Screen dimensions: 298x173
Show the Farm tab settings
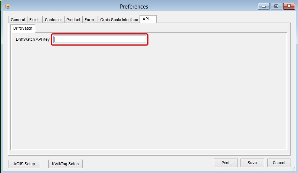(90, 20)
